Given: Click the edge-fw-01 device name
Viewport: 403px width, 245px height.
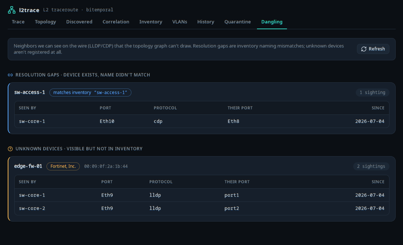Looking at the screenshot, I should click(28, 166).
